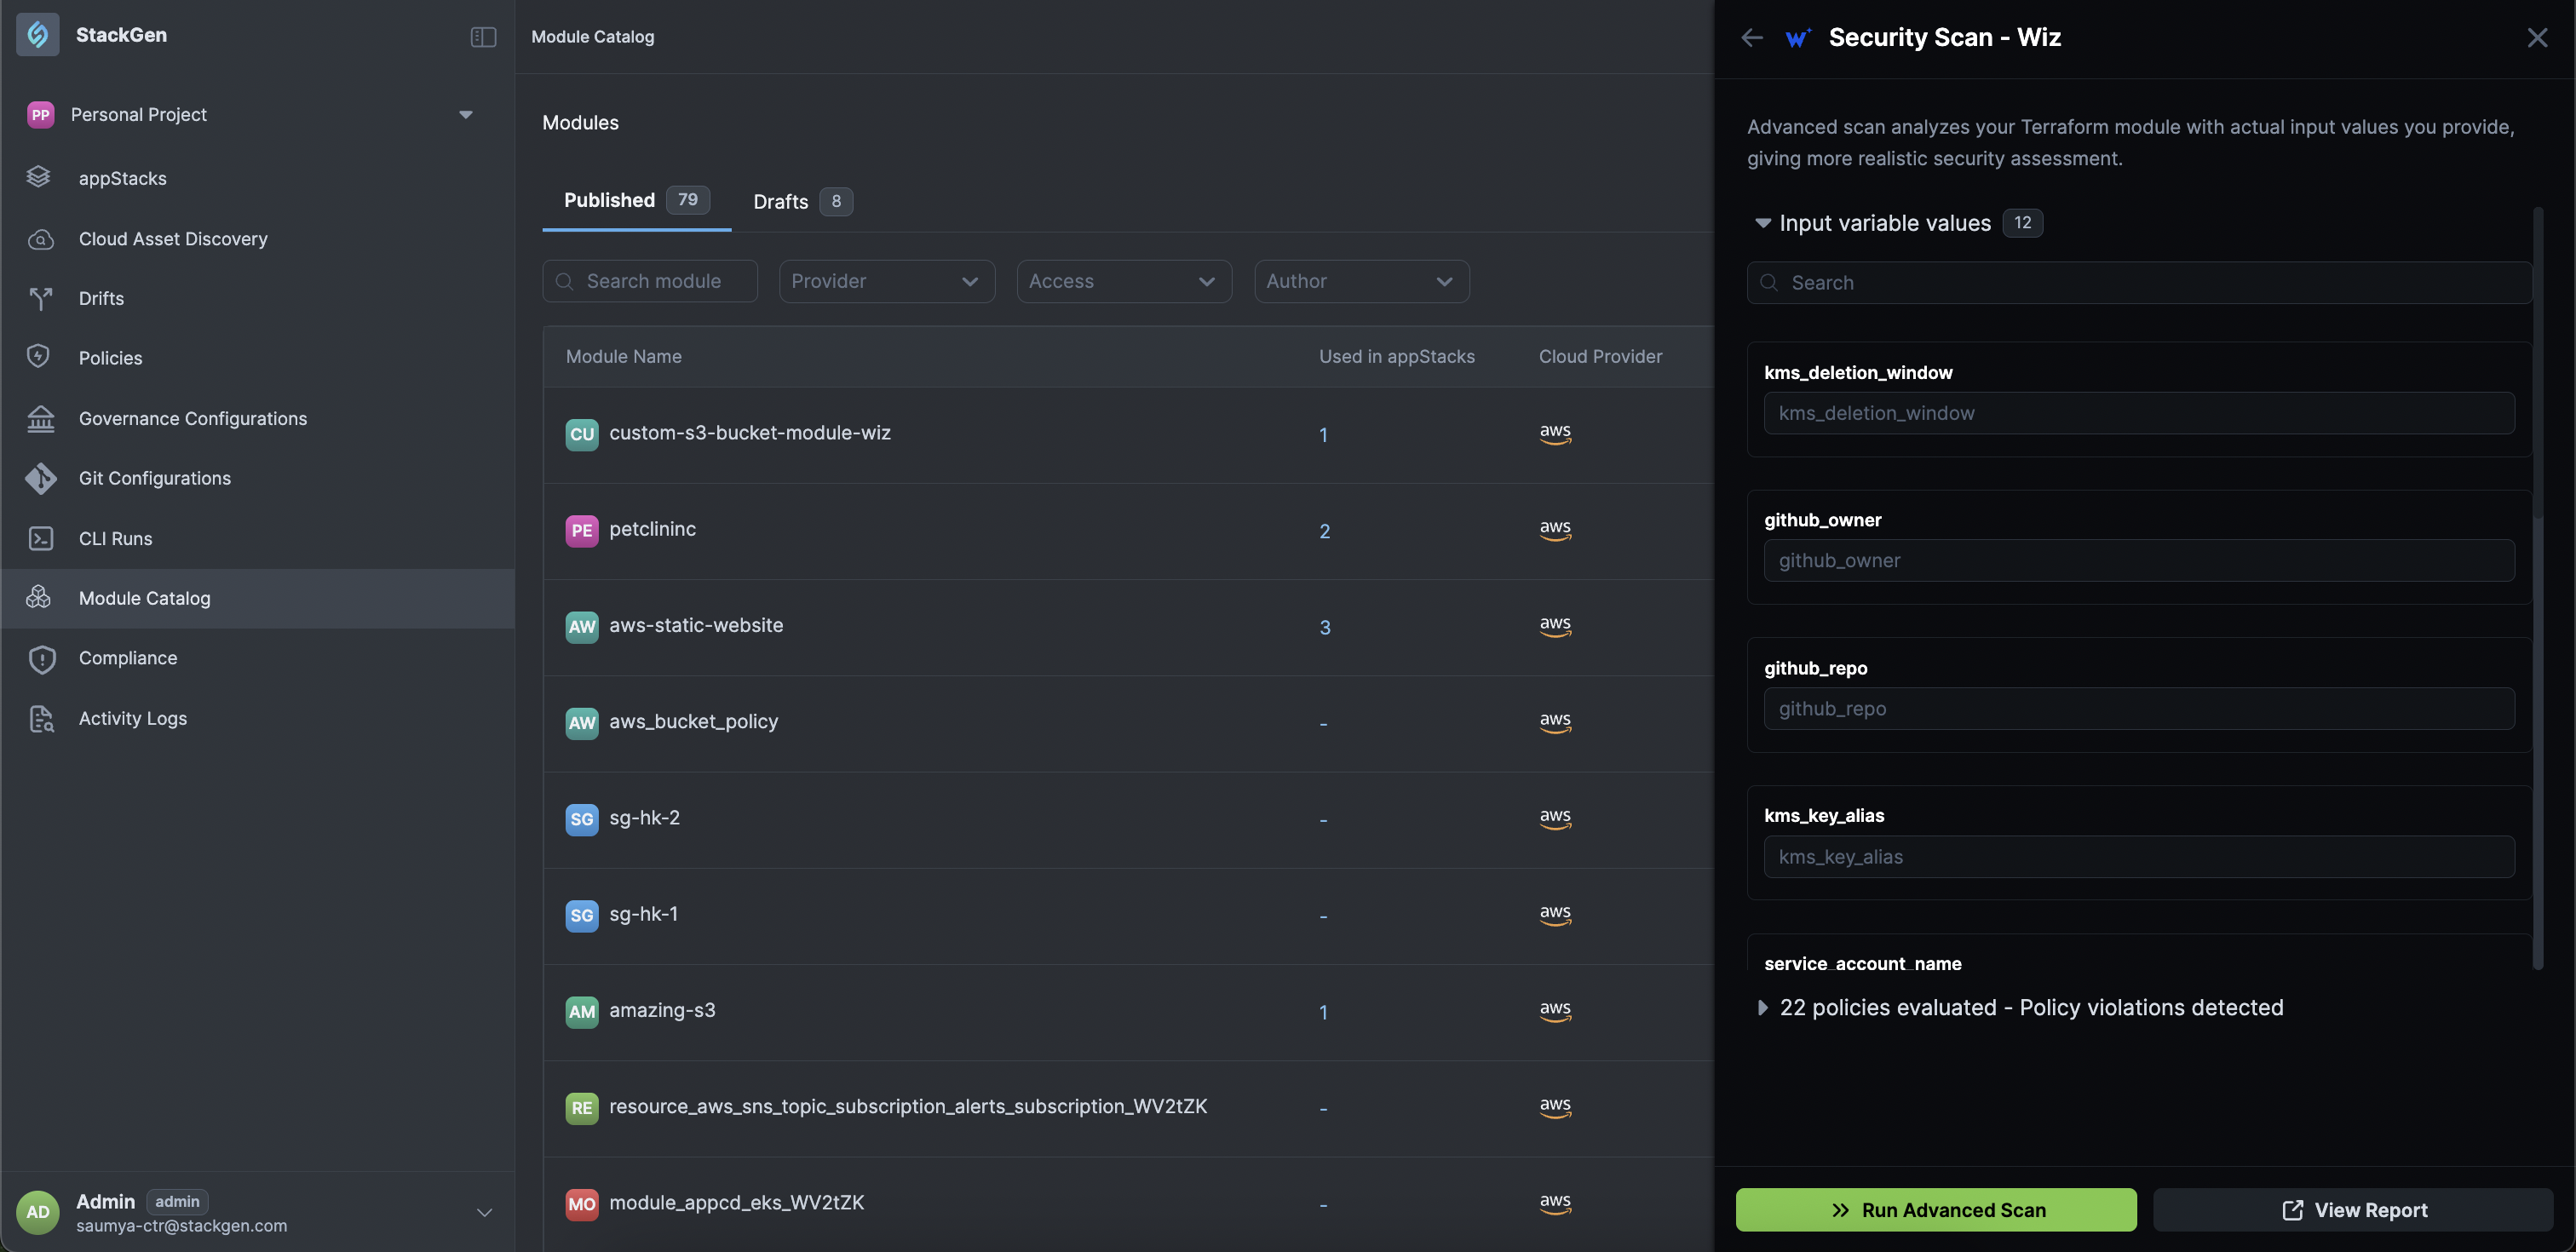The image size is (2576, 1252).
Task: Open Policies shield icon
Action: point(39,357)
